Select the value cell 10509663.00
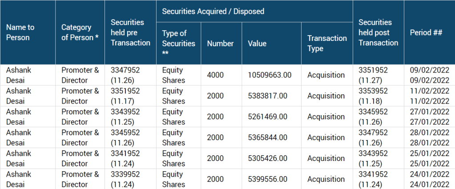 tap(270, 75)
